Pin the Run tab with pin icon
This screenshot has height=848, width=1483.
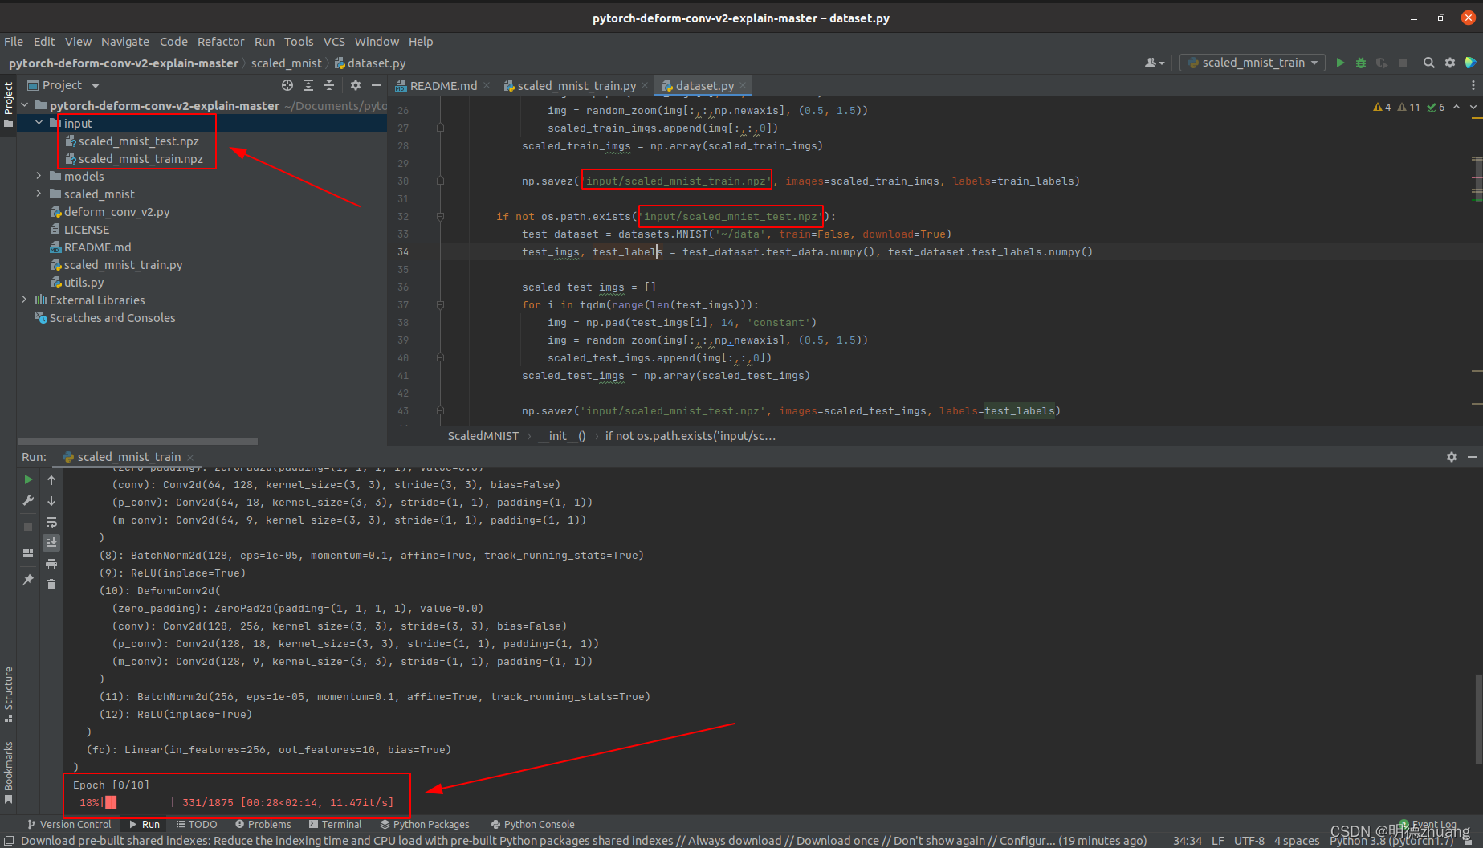click(28, 580)
